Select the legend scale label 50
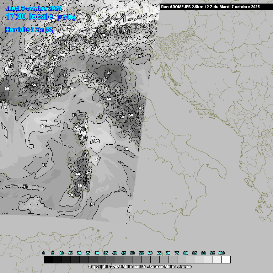 tap(132, 253)
